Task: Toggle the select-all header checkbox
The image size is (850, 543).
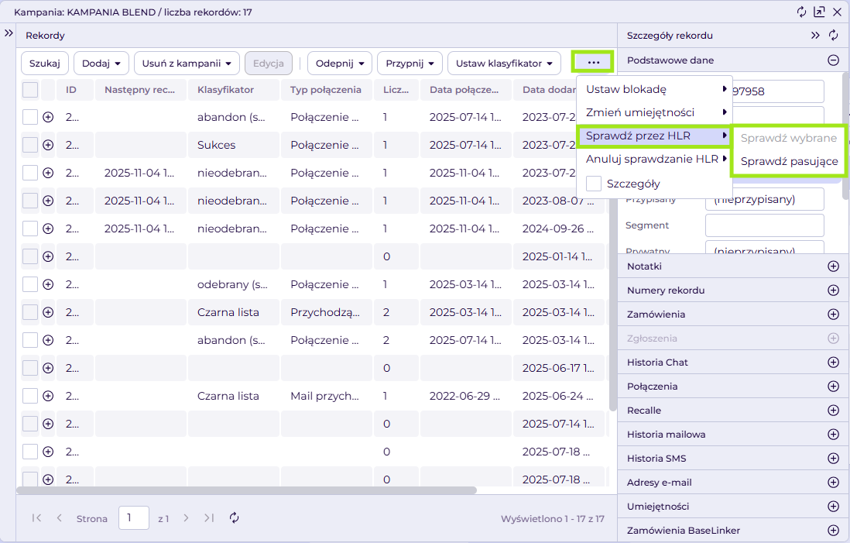Action: (30, 90)
